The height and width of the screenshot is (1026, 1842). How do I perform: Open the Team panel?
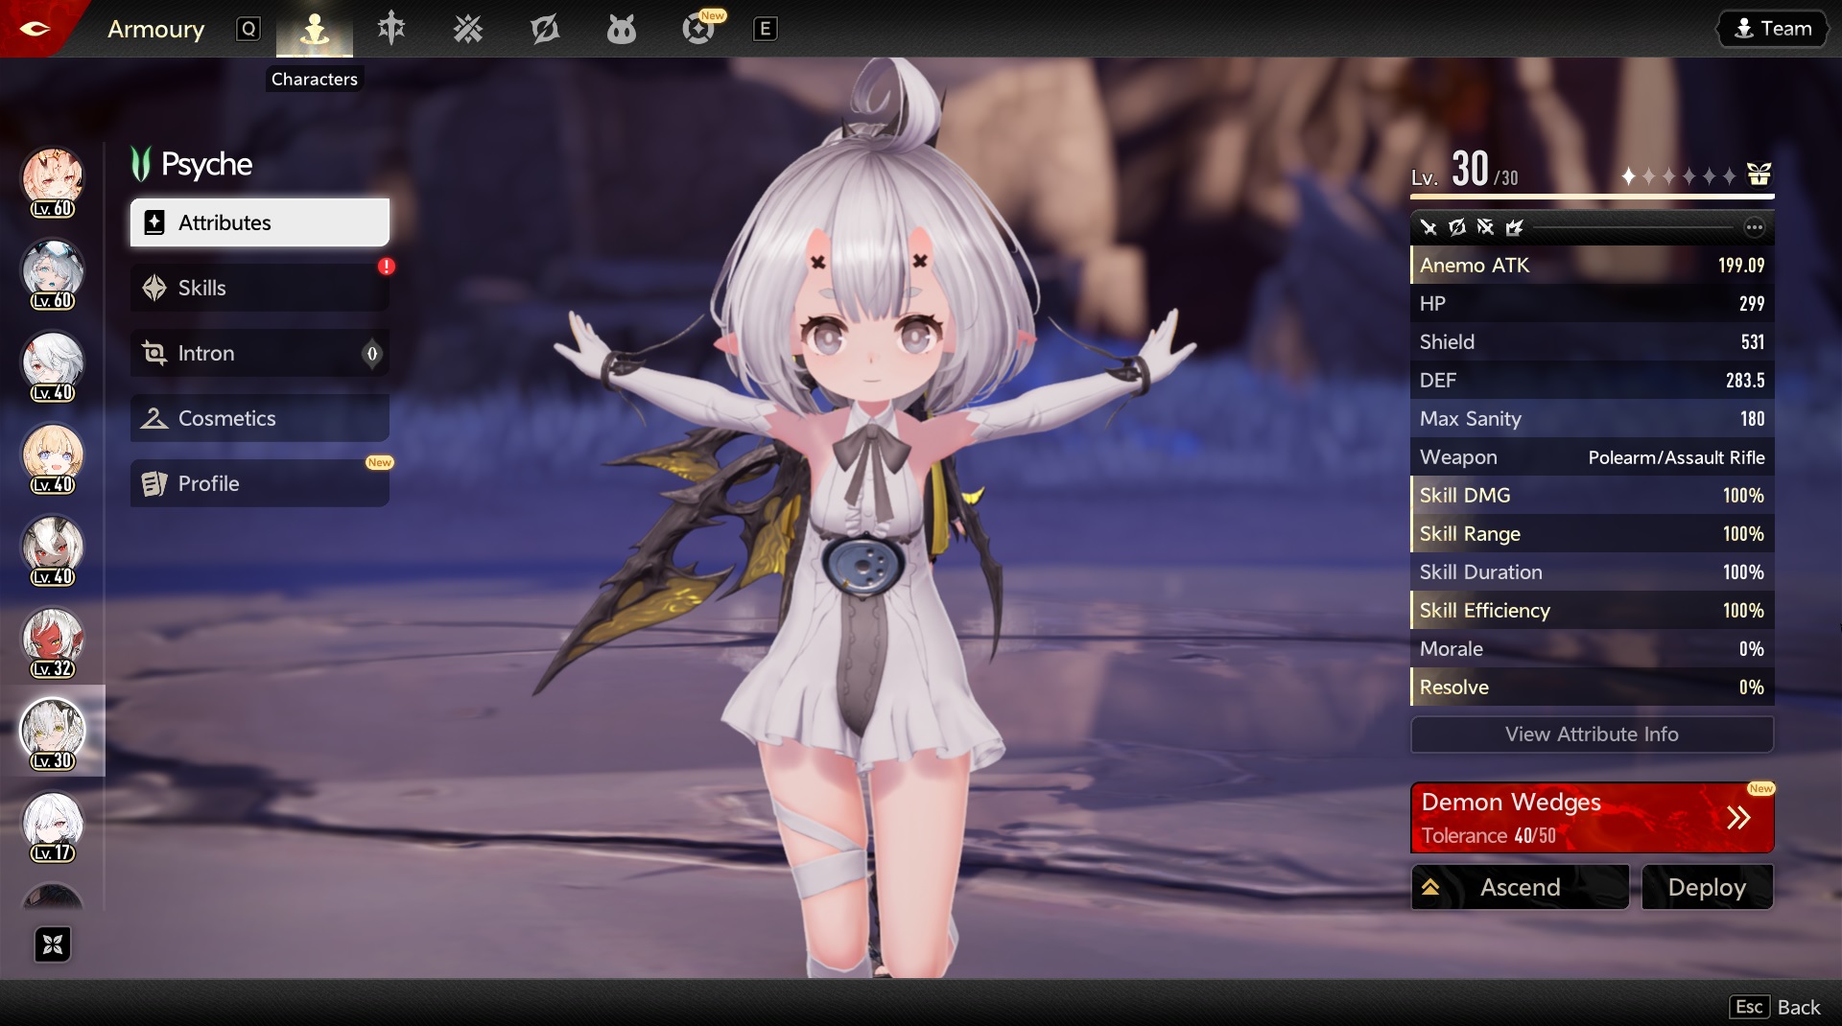pyautogui.click(x=1773, y=29)
